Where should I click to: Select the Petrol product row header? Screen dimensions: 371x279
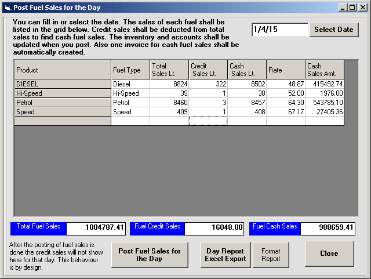63,103
